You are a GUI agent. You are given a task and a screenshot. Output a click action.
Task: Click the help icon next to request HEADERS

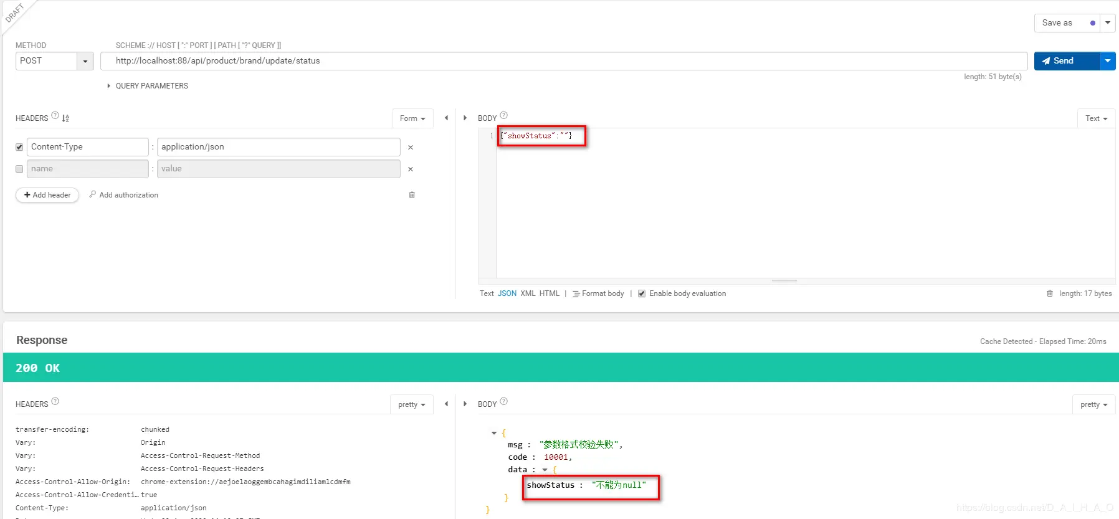[x=55, y=115]
